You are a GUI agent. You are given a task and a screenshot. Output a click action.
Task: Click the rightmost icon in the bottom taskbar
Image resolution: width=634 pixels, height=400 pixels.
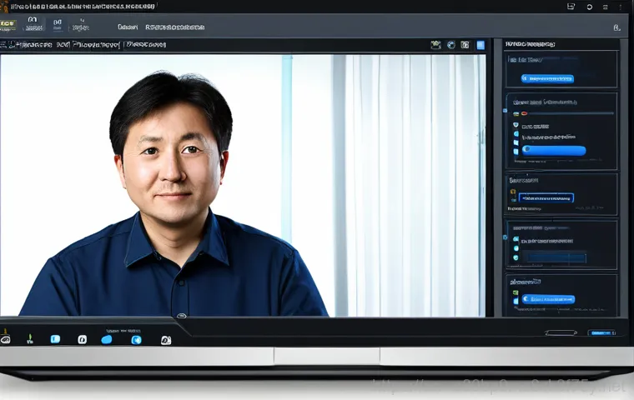pyautogui.click(x=165, y=340)
